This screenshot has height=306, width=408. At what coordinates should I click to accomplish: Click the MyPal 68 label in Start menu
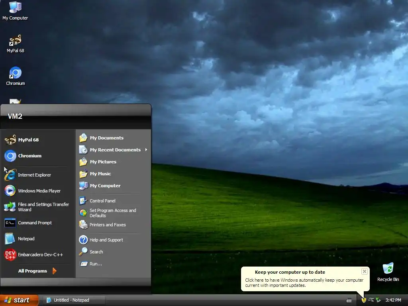28,140
